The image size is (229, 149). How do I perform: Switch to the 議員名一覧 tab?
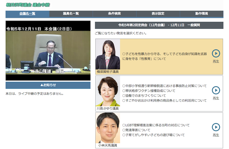71,14
